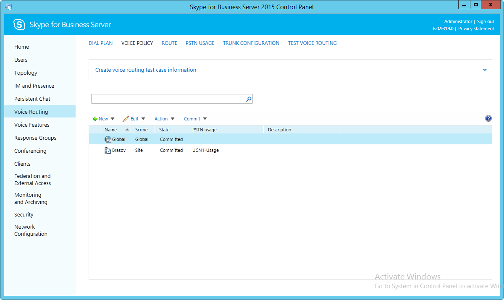Click the app icon in title bar

click(8, 7)
